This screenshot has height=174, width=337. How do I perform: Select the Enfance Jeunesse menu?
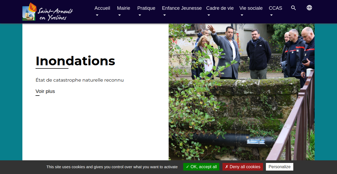pos(182,8)
